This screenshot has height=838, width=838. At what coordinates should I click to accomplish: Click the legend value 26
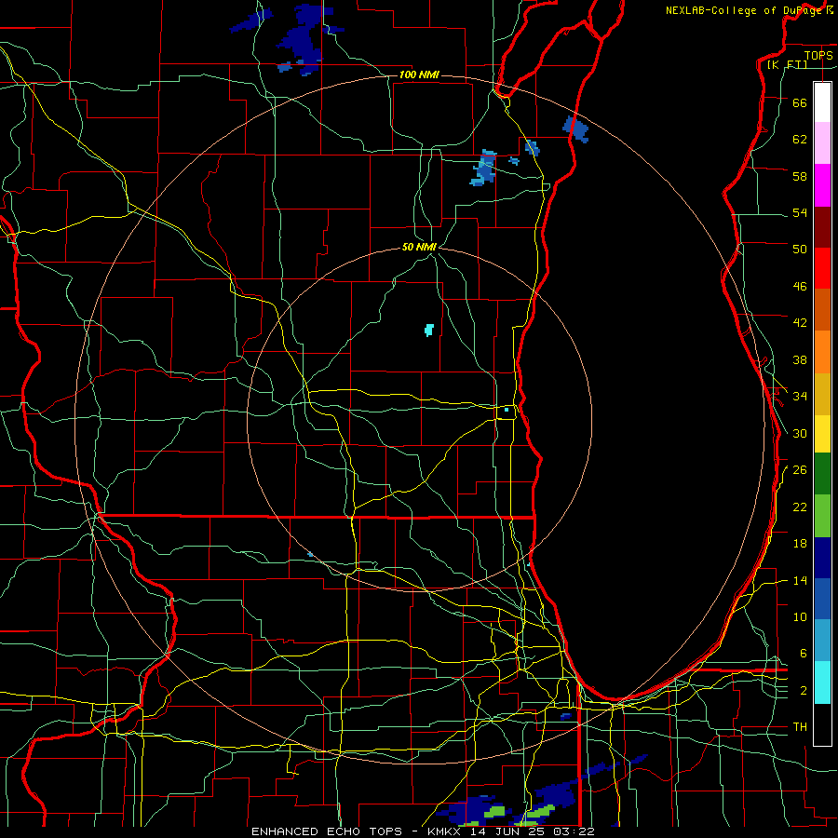800,470
